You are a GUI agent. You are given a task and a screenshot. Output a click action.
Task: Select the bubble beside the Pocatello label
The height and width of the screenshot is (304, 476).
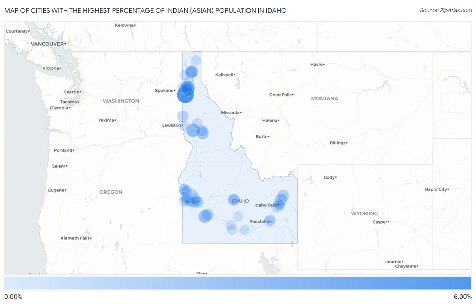coord(270,220)
